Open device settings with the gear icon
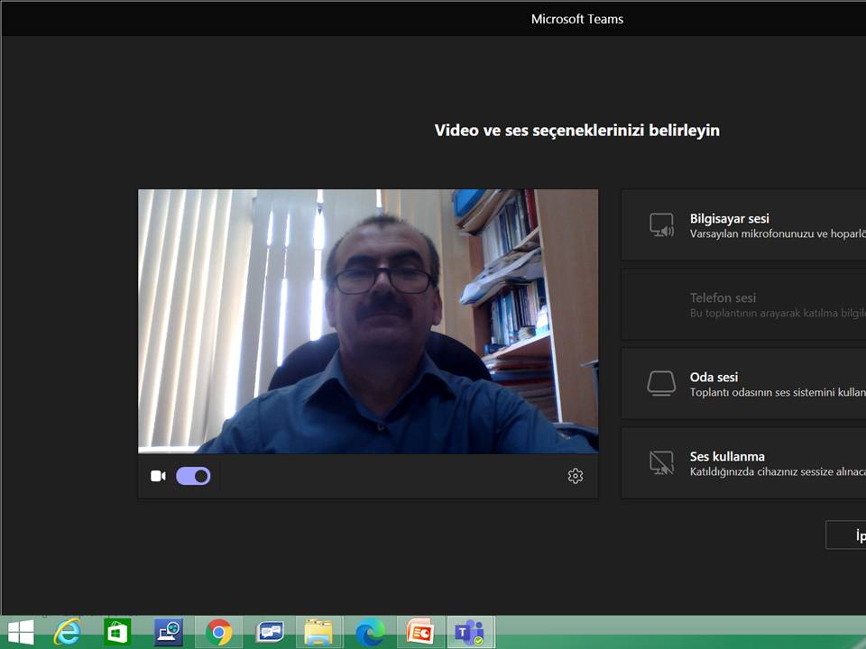The image size is (866, 649). [x=576, y=476]
